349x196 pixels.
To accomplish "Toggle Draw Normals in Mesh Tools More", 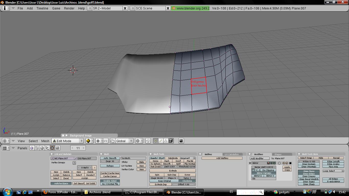I will 309,164.
